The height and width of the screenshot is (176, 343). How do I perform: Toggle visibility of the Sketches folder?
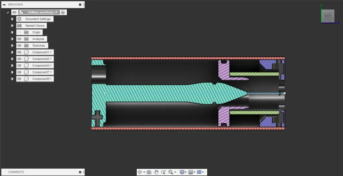tap(19, 46)
